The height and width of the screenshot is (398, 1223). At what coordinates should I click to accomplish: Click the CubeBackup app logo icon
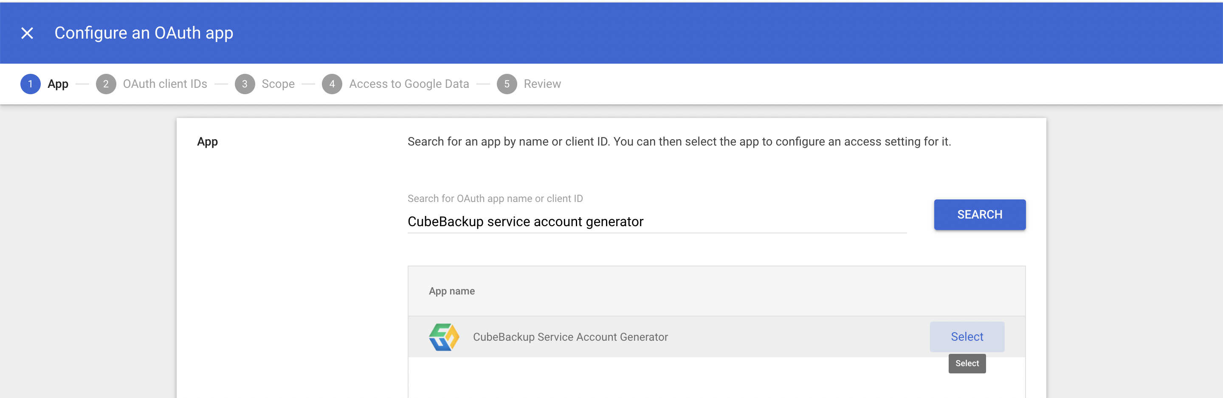coord(444,337)
